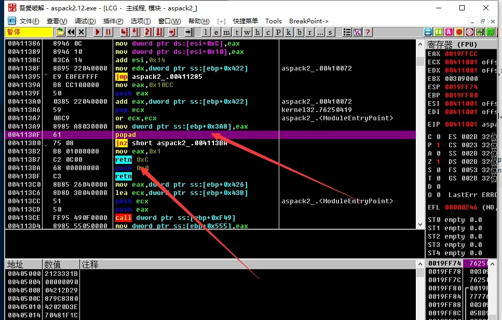502x320 pixels.
Task: Click the blue swap-arrows plugin icon
Action: click(428, 32)
